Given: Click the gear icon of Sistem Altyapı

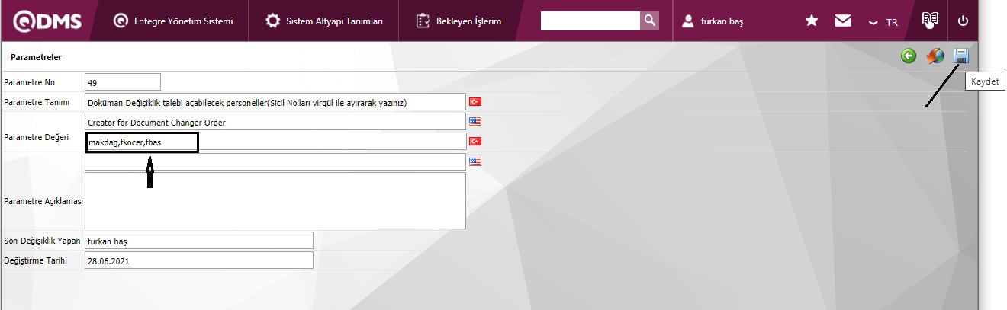Looking at the screenshot, I should pos(272,21).
